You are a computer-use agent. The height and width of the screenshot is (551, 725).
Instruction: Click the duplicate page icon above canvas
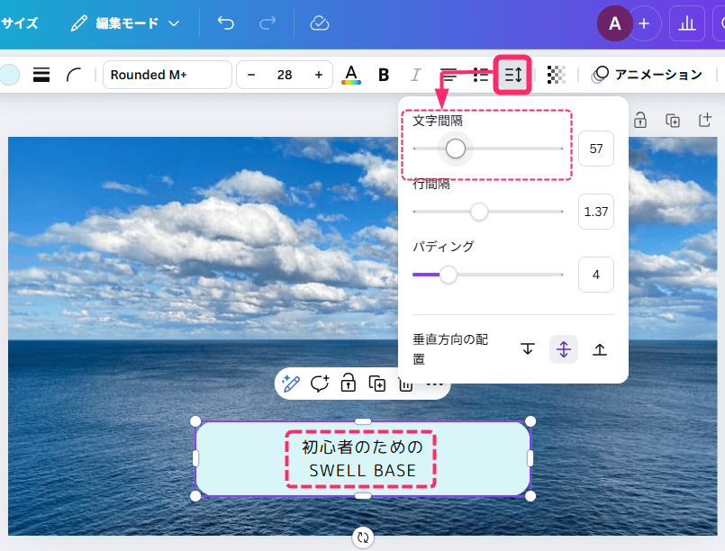click(x=672, y=120)
